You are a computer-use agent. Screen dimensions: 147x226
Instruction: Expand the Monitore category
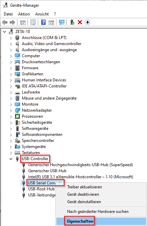pos(11,105)
